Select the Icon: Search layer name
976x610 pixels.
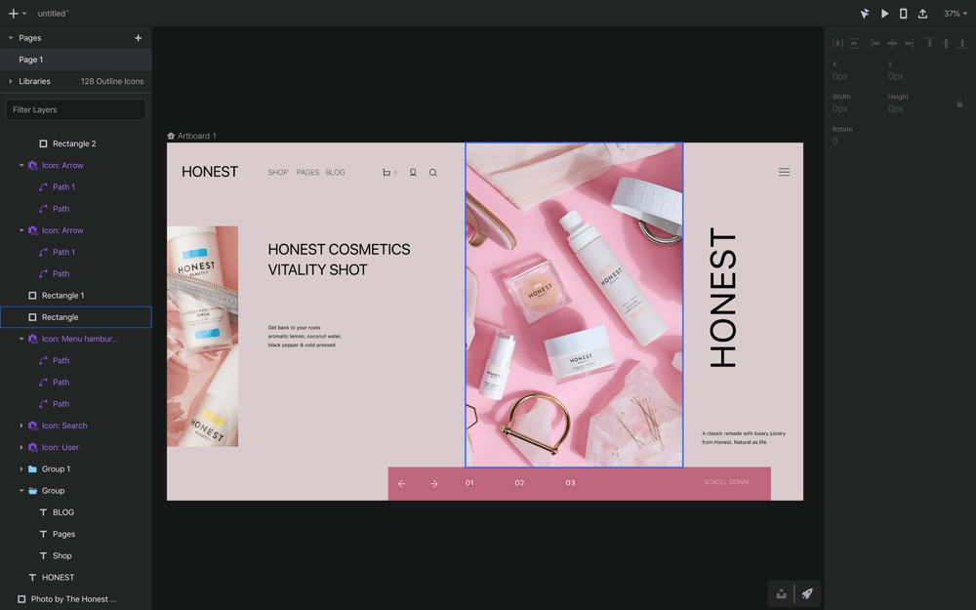click(64, 426)
